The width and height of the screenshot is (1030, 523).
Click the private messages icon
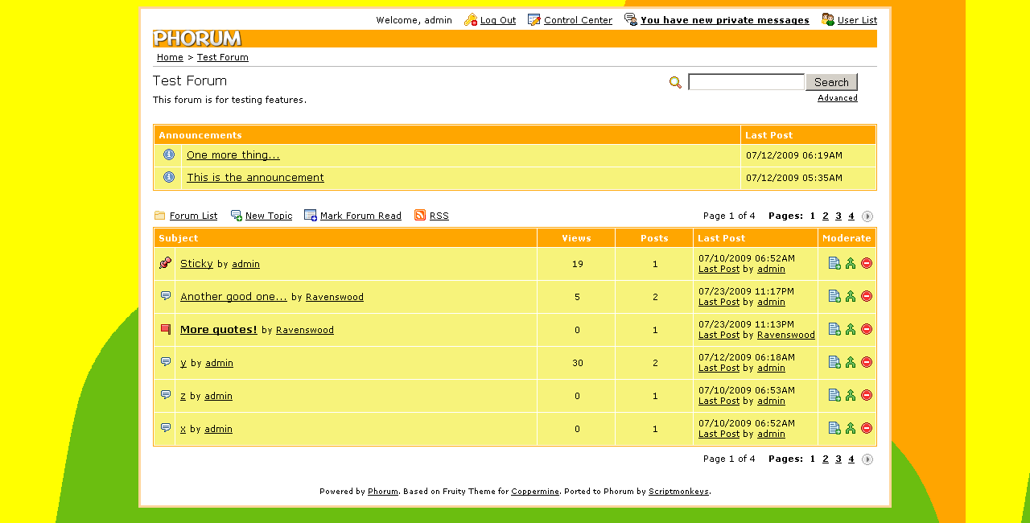[x=631, y=19]
